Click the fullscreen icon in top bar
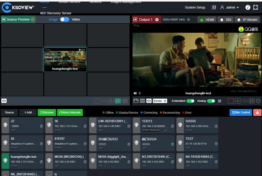This screenshot has width=262, height=176. click(255, 8)
